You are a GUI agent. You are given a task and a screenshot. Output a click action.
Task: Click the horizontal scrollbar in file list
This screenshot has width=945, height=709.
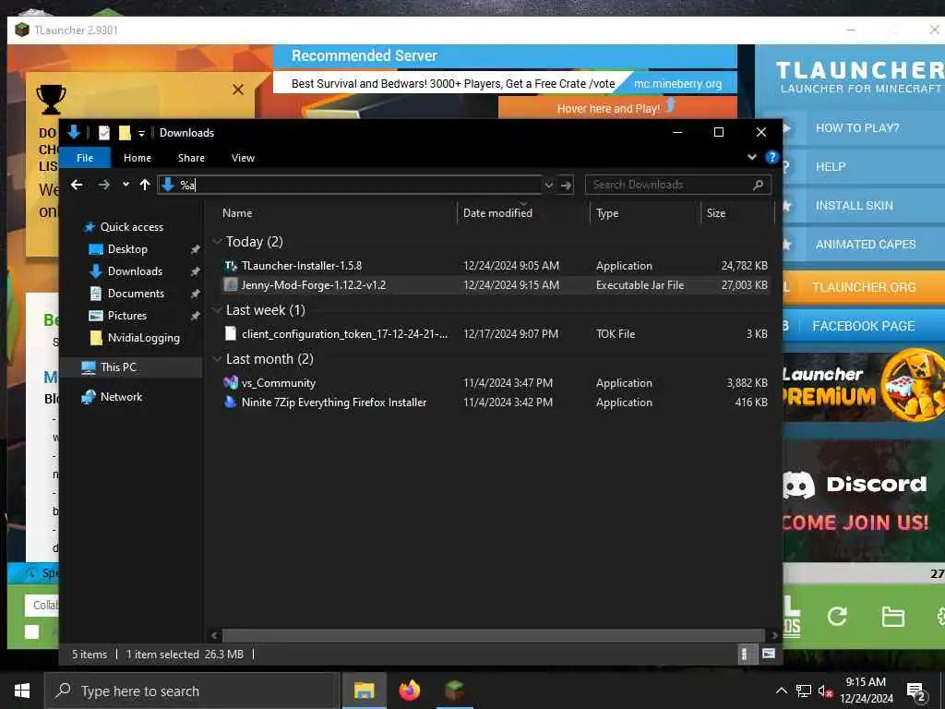(493, 635)
